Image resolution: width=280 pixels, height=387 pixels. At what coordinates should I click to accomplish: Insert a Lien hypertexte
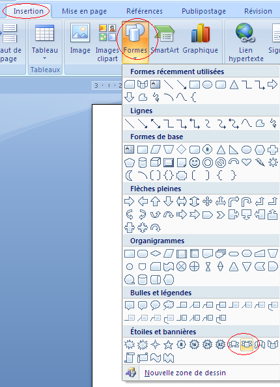pyautogui.click(x=245, y=42)
